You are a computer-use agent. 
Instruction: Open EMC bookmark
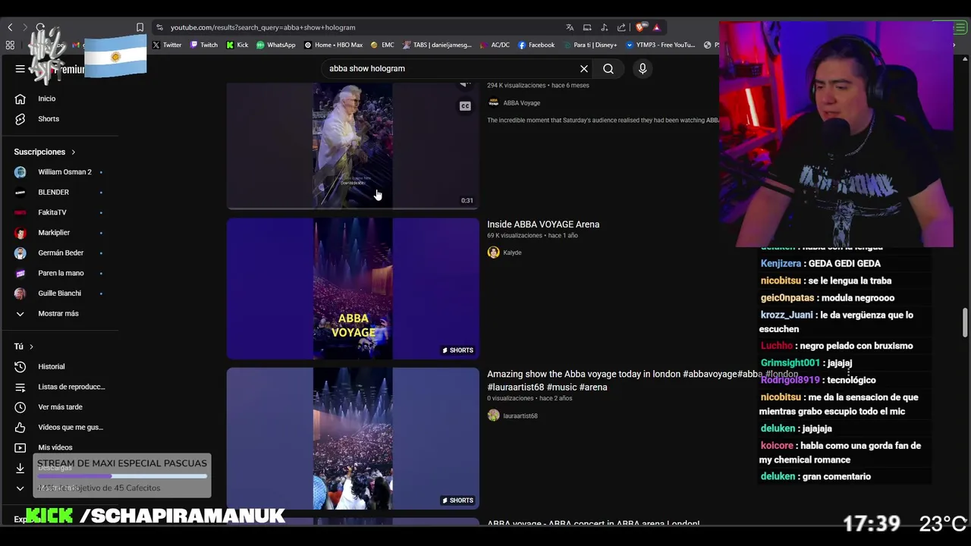pyautogui.click(x=382, y=45)
